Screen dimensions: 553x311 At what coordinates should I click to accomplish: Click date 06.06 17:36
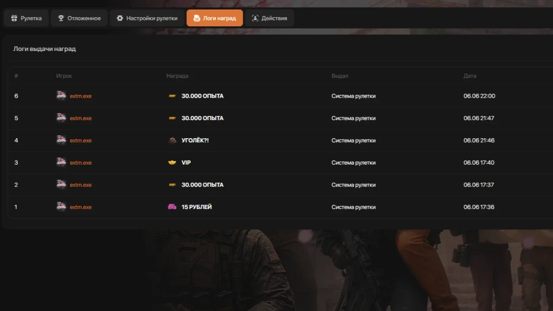tap(479, 207)
